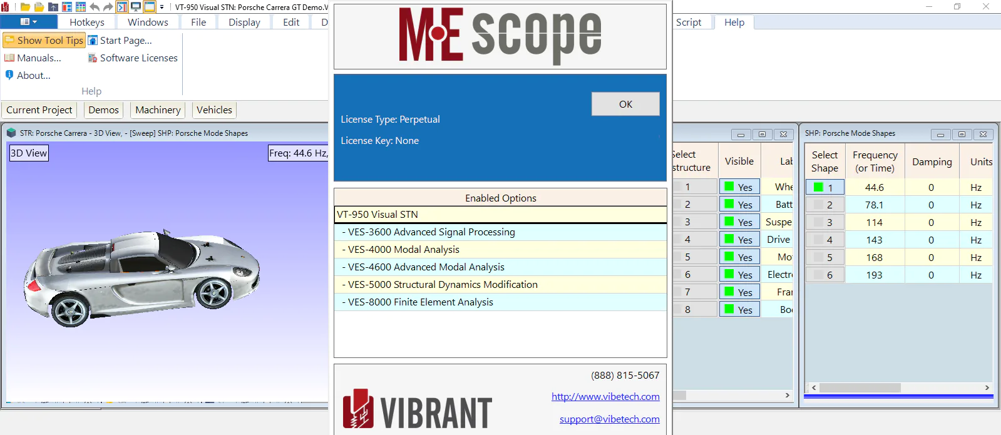Toggle the highlighted yellow window toolbar icon

click(150, 7)
